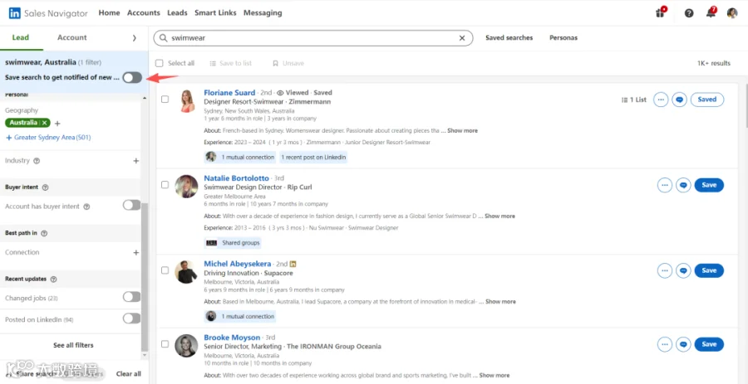Open the Accounts menu

click(x=144, y=12)
